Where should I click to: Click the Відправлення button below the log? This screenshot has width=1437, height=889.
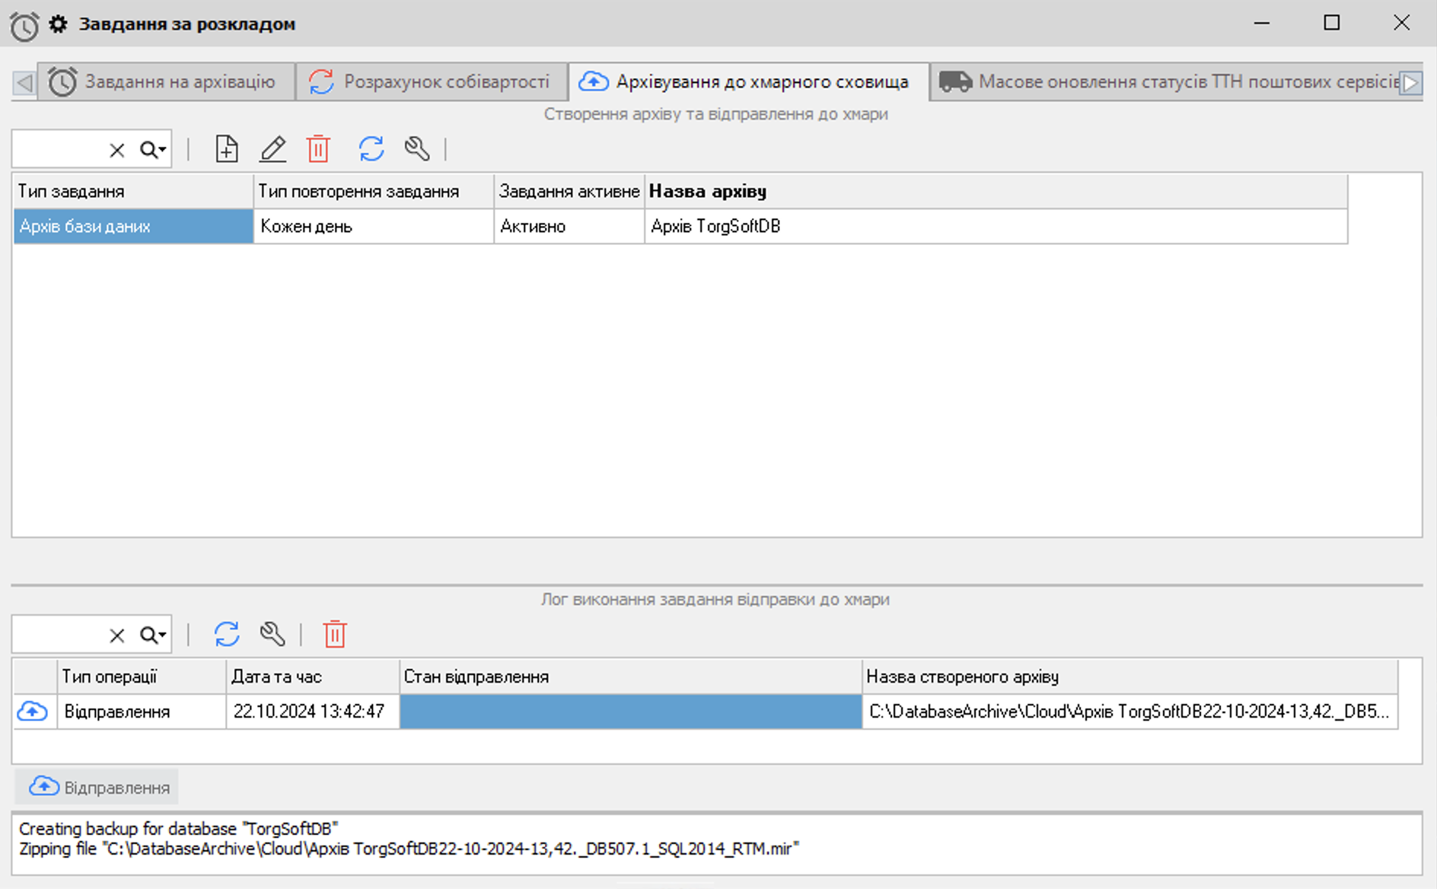coord(97,787)
